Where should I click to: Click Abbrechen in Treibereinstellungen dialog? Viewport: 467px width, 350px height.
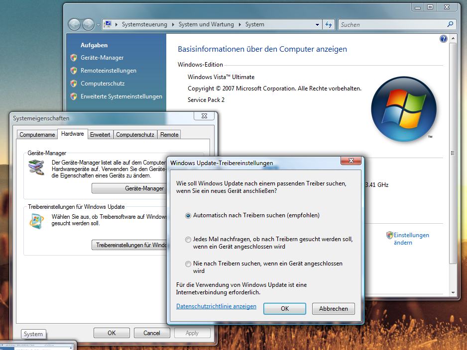click(334, 309)
